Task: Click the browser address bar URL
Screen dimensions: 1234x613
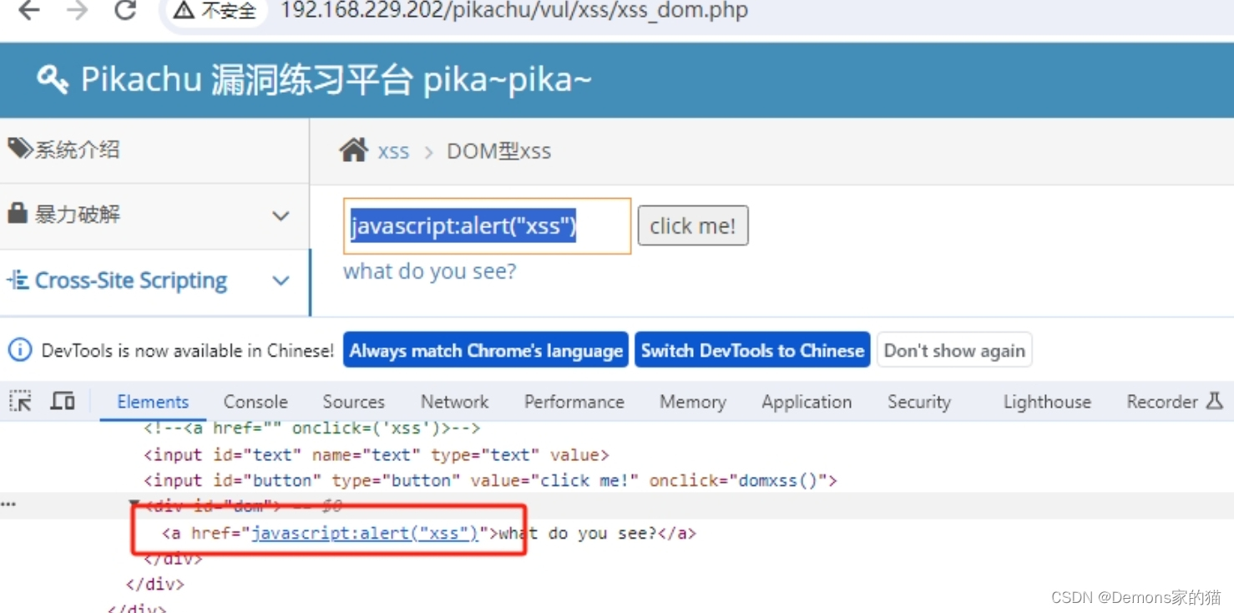Action: [514, 11]
